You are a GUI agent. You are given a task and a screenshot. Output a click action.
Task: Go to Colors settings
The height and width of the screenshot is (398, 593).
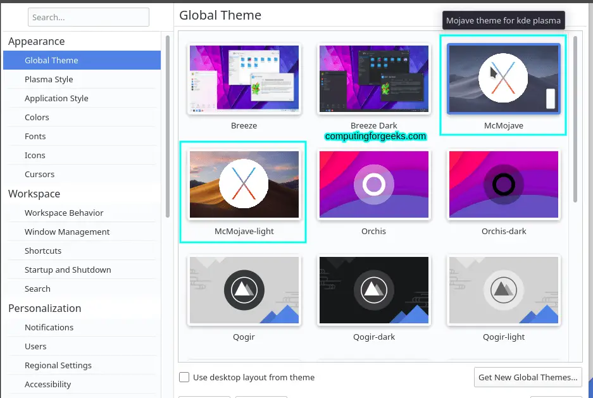tap(82, 117)
